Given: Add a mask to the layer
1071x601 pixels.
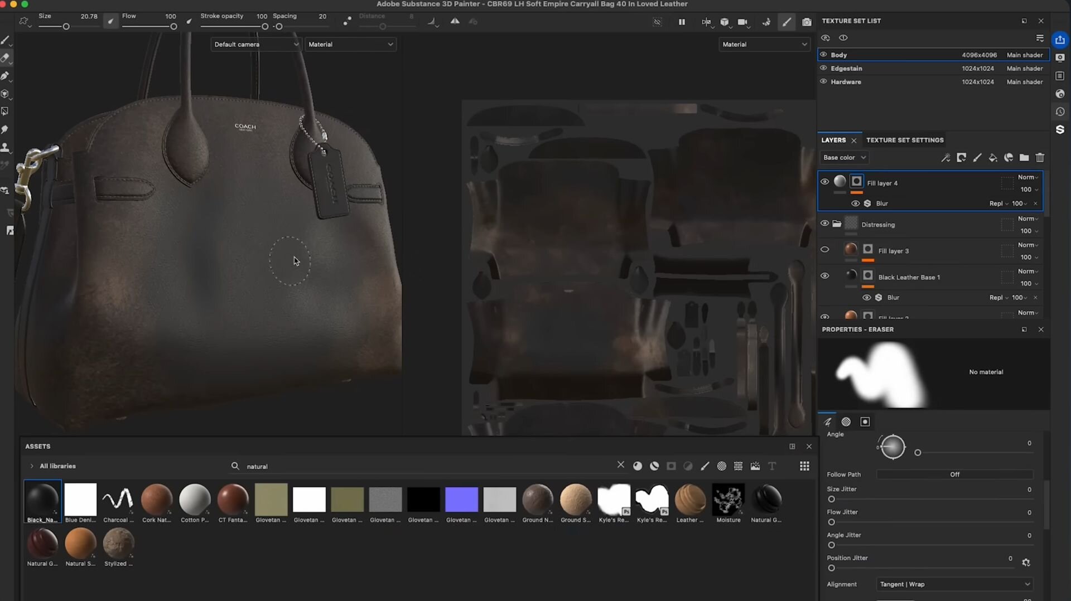Looking at the screenshot, I should [x=961, y=158].
